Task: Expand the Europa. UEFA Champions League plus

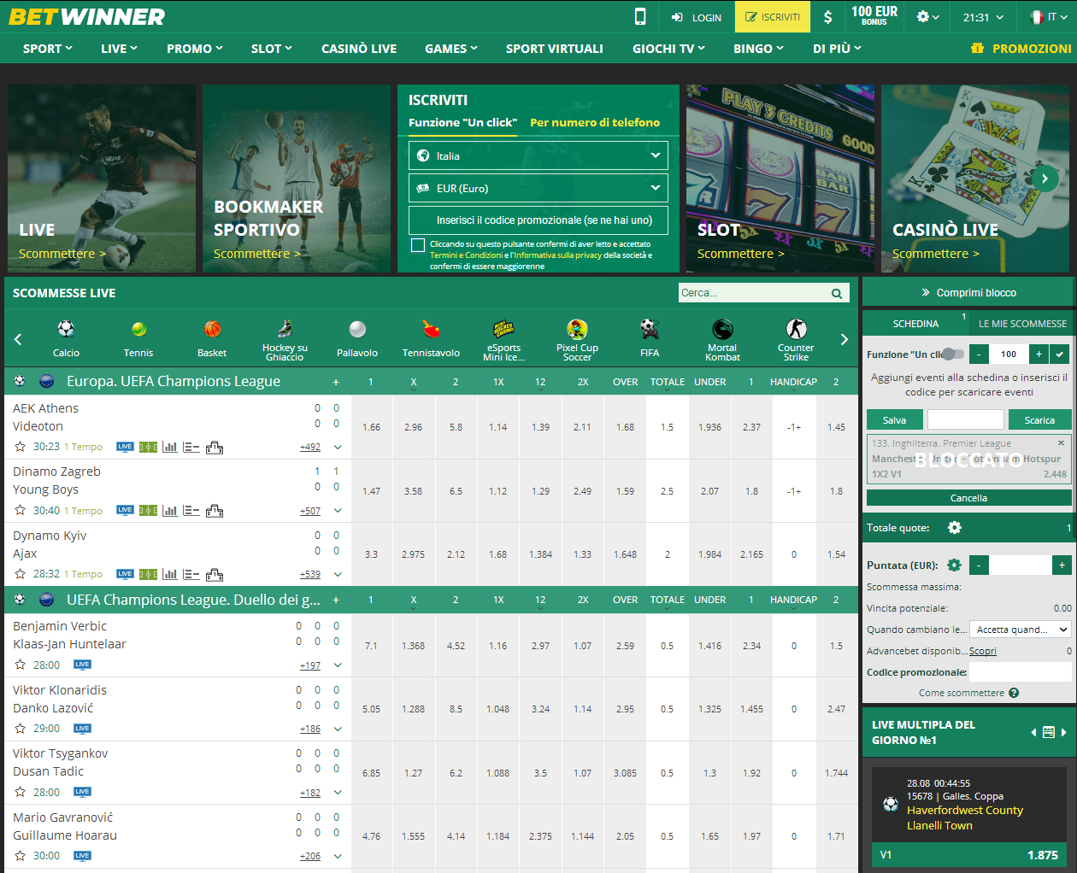Action: pos(336,382)
